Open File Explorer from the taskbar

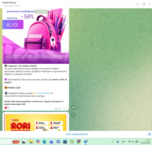point(31,142)
